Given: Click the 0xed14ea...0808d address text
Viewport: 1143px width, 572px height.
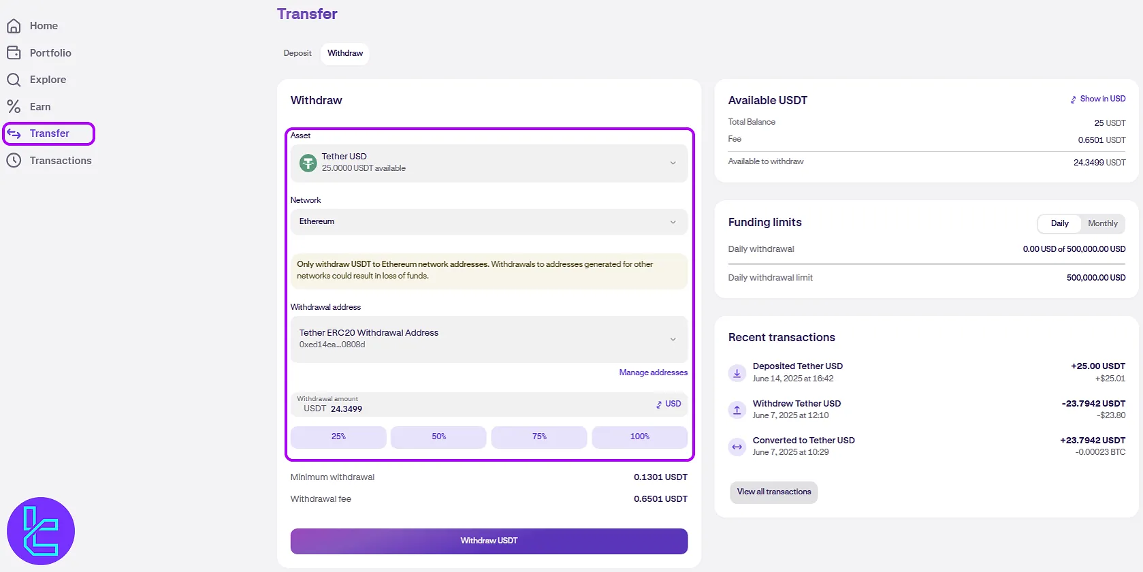Looking at the screenshot, I should 332,345.
